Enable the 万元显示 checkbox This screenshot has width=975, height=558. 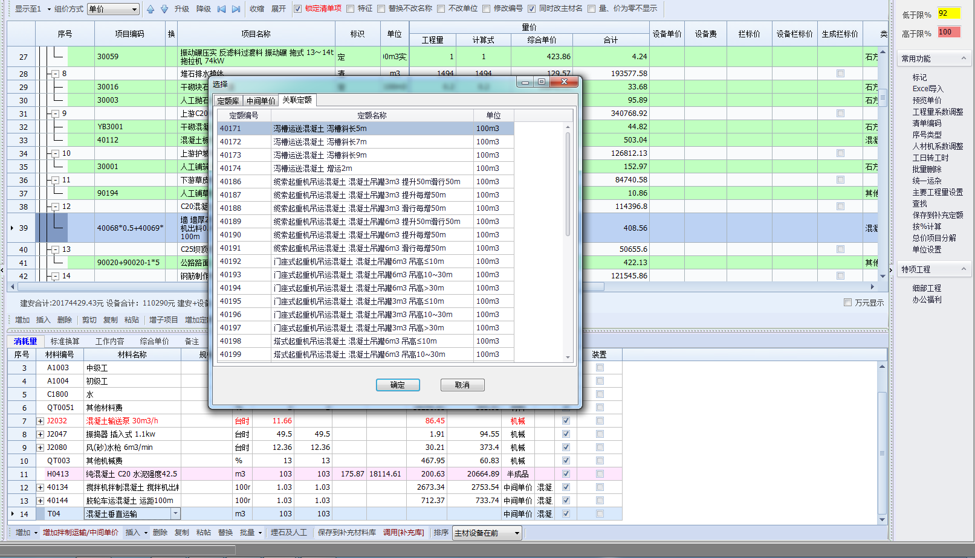tap(847, 303)
